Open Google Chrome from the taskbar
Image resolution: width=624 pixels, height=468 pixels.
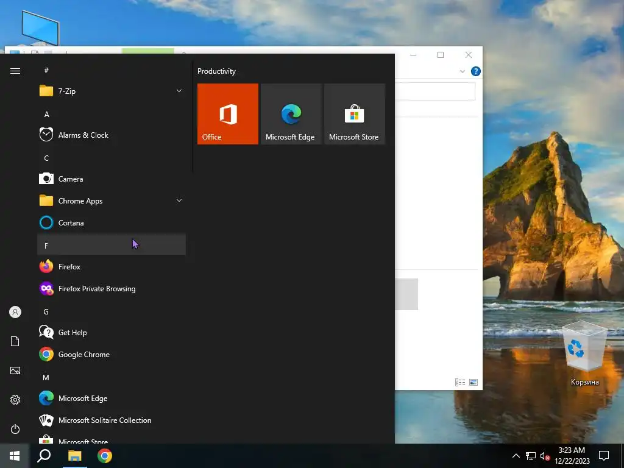point(105,456)
